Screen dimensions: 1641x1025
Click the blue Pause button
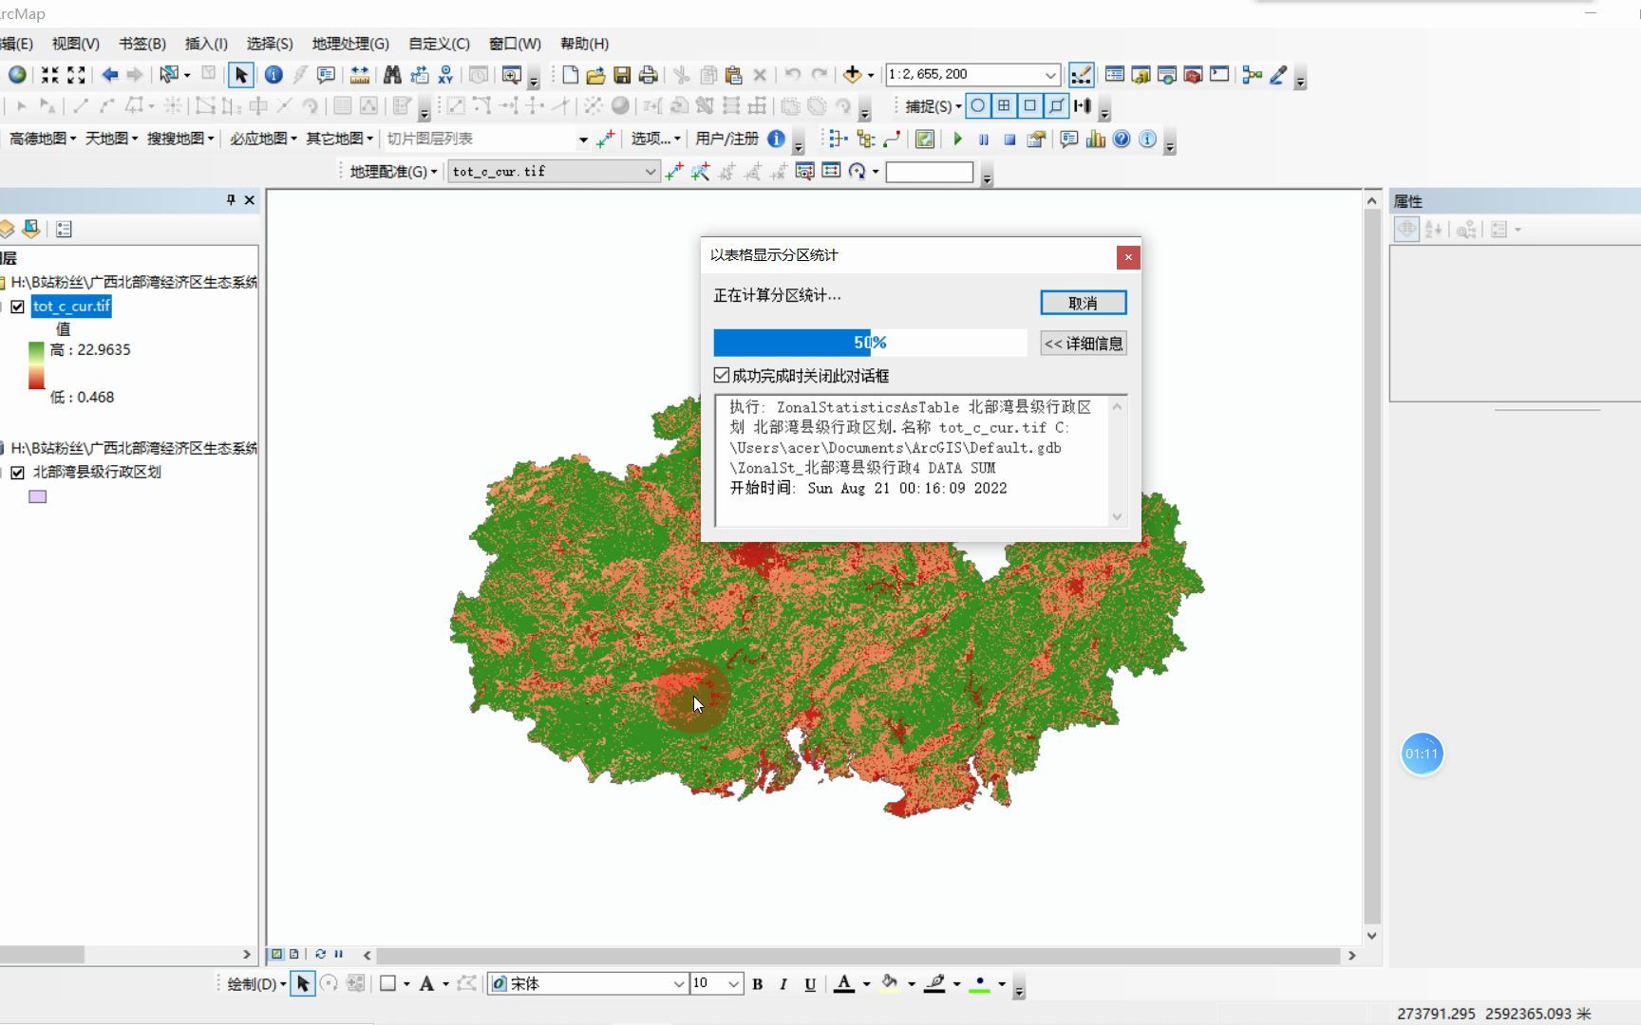[x=984, y=140]
